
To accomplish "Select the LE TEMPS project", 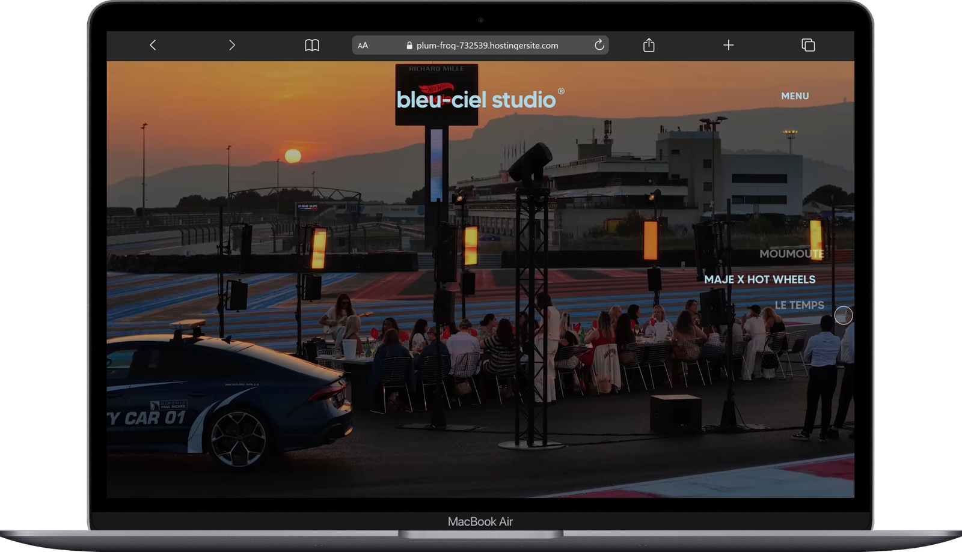I will 799,305.
